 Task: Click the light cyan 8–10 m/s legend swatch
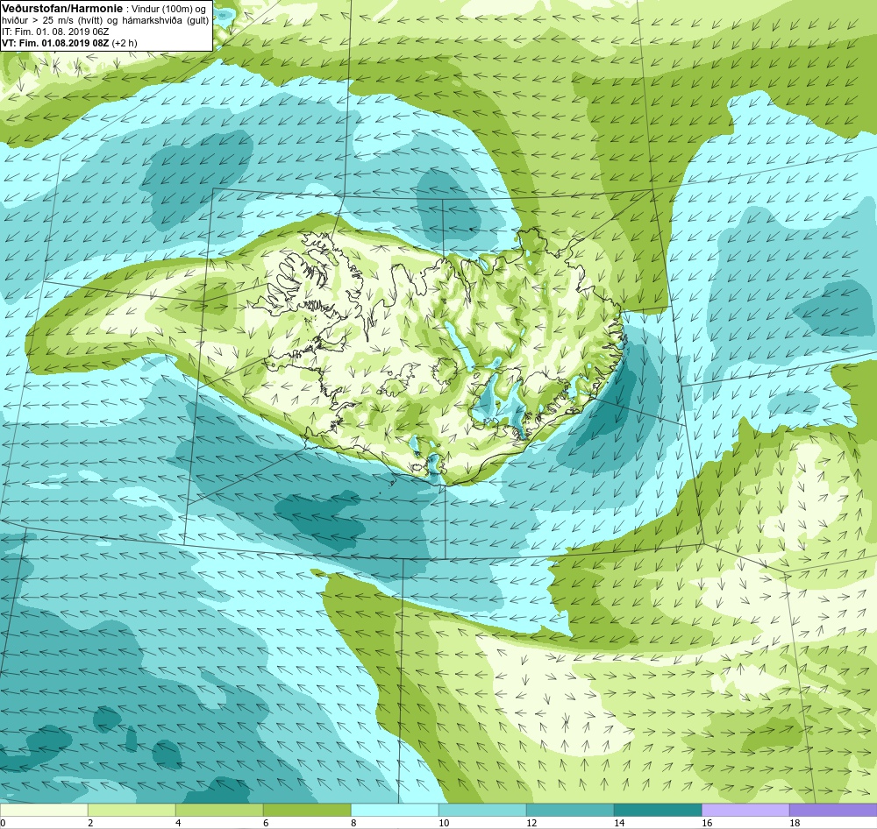tap(395, 810)
